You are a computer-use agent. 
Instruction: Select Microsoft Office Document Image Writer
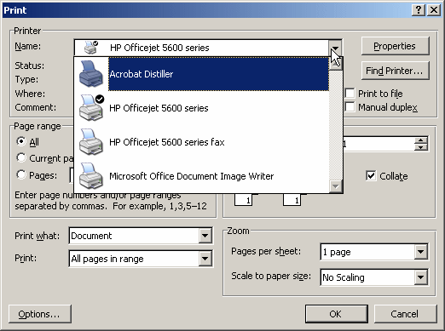[218, 176]
